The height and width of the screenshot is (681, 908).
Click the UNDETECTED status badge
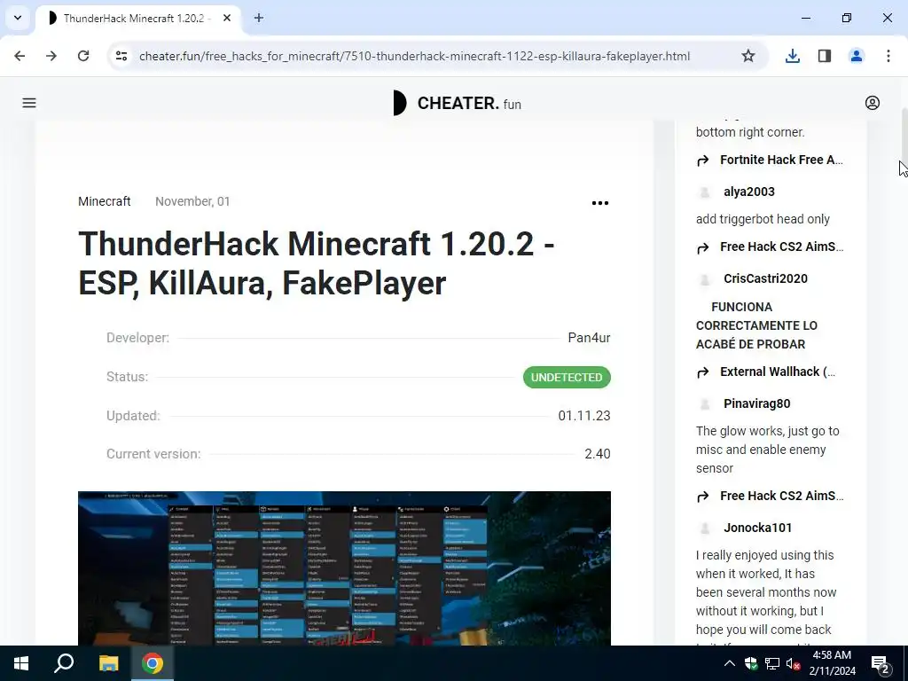(567, 377)
